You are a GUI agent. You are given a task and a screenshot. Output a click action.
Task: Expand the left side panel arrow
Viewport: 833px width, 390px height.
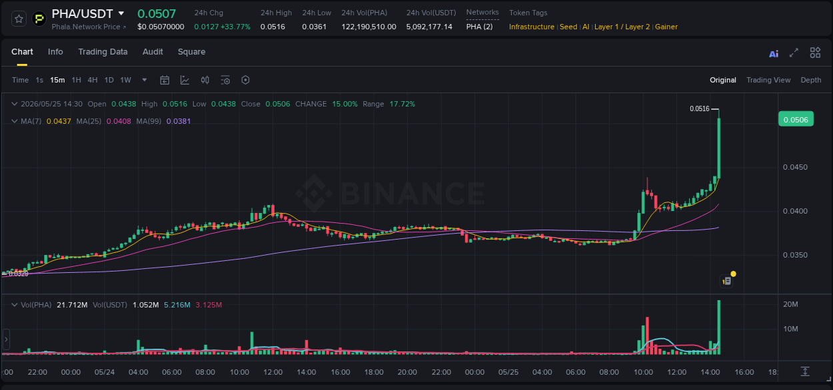click(6, 339)
